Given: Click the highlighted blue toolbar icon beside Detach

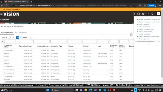Looking at the screenshot, I should coord(18,38).
